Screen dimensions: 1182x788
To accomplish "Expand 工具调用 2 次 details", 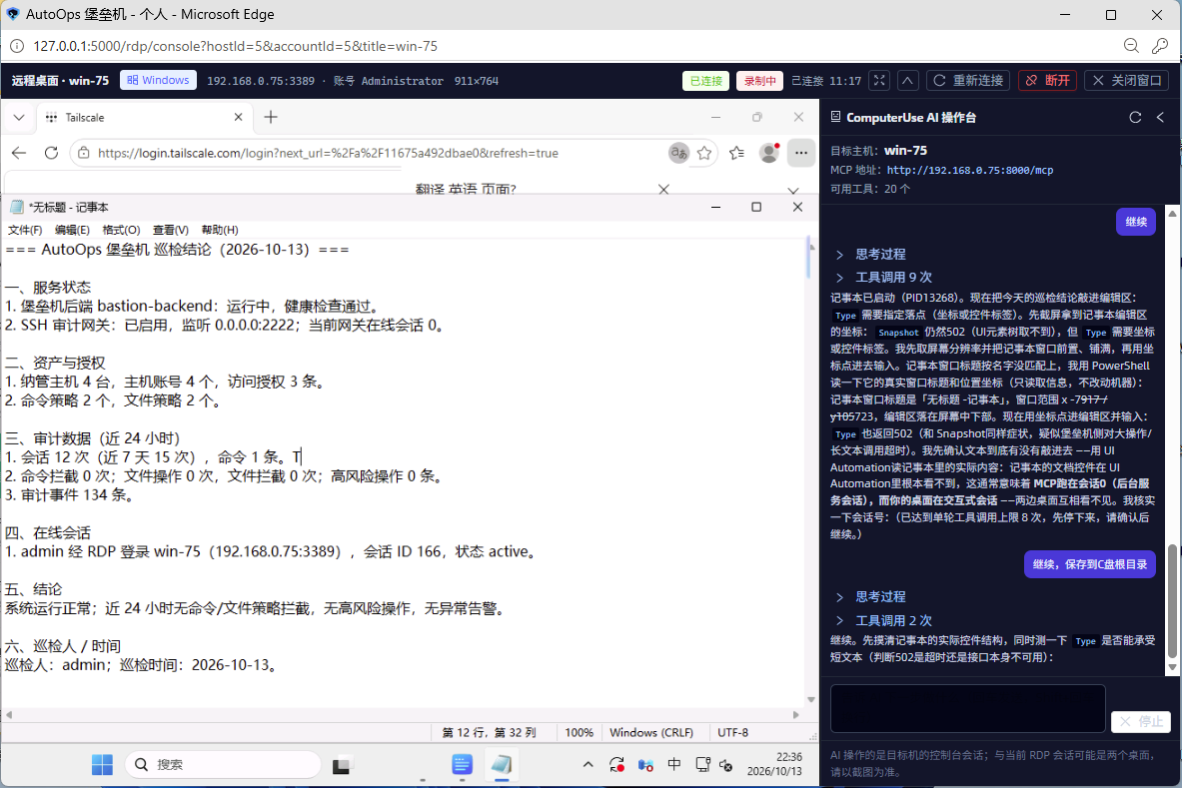I will tap(883, 621).
